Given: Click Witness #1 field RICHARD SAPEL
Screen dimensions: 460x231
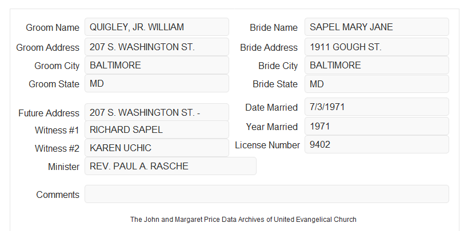Looking at the screenshot, I should [157, 129].
